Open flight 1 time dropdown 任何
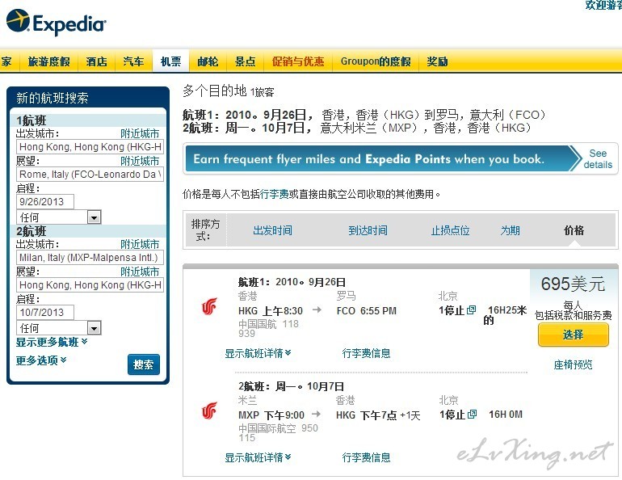Screen dimensions: 622x480 pyautogui.click(x=59, y=217)
